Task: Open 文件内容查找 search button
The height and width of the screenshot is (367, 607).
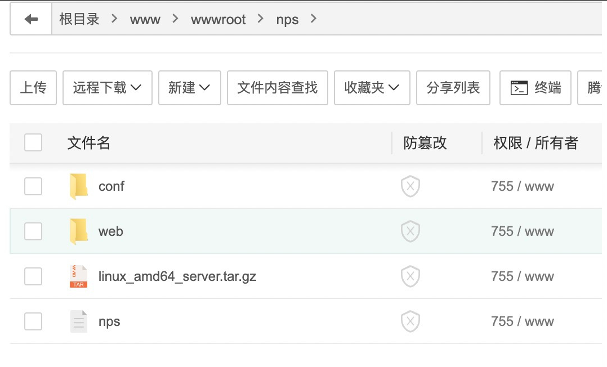Action: [x=278, y=88]
